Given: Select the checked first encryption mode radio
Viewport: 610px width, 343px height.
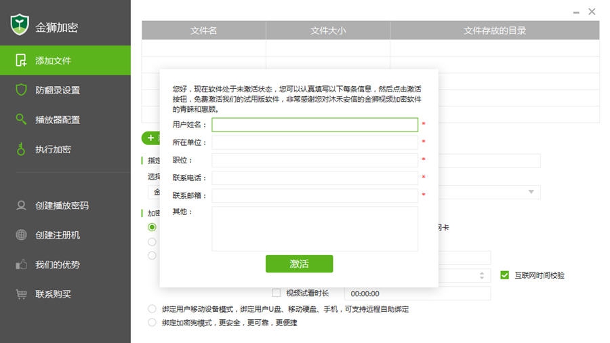Looking at the screenshot, I should pyautogui.click(x=152, y=226).
